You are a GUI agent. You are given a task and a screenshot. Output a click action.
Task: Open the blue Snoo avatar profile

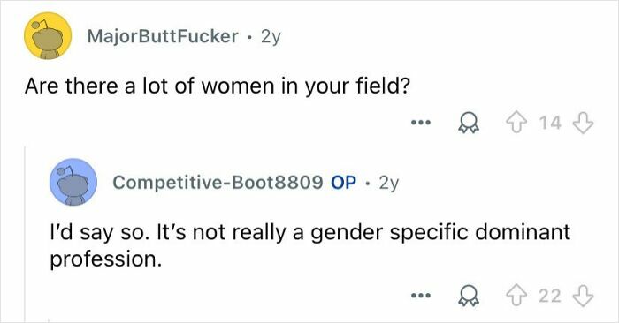tap(73, 182)
